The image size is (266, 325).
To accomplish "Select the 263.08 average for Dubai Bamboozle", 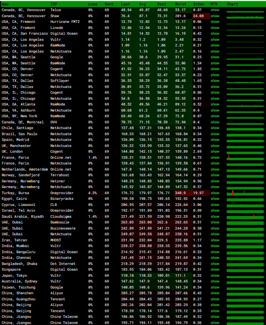I will coord(145,222).
